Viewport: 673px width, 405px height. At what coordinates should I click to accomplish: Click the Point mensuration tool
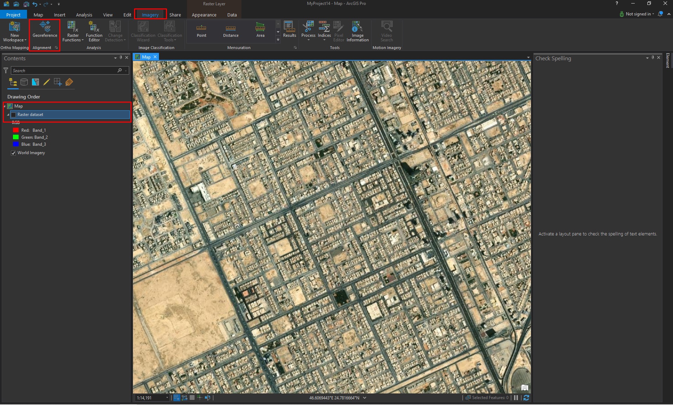click(x=201, y=30)
